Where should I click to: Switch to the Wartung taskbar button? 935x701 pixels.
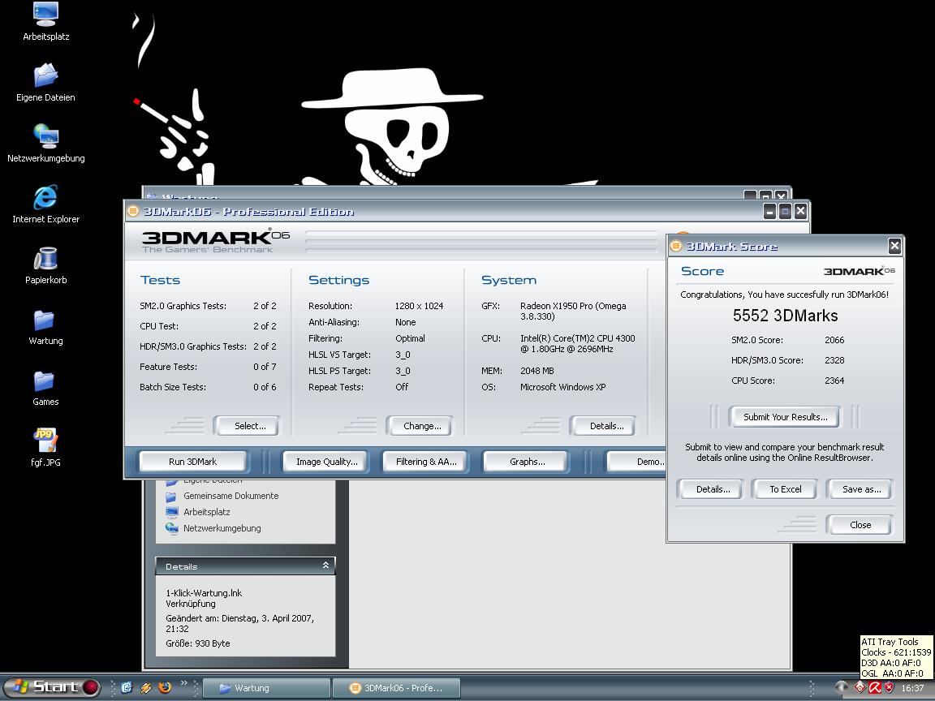pyautogui.click(x=266, y=688)
